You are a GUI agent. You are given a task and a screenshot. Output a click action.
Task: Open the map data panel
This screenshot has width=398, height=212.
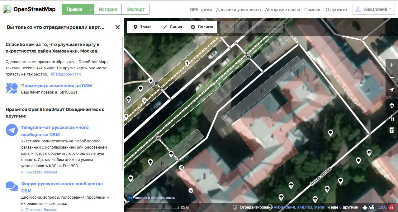(x=392, y=118)
